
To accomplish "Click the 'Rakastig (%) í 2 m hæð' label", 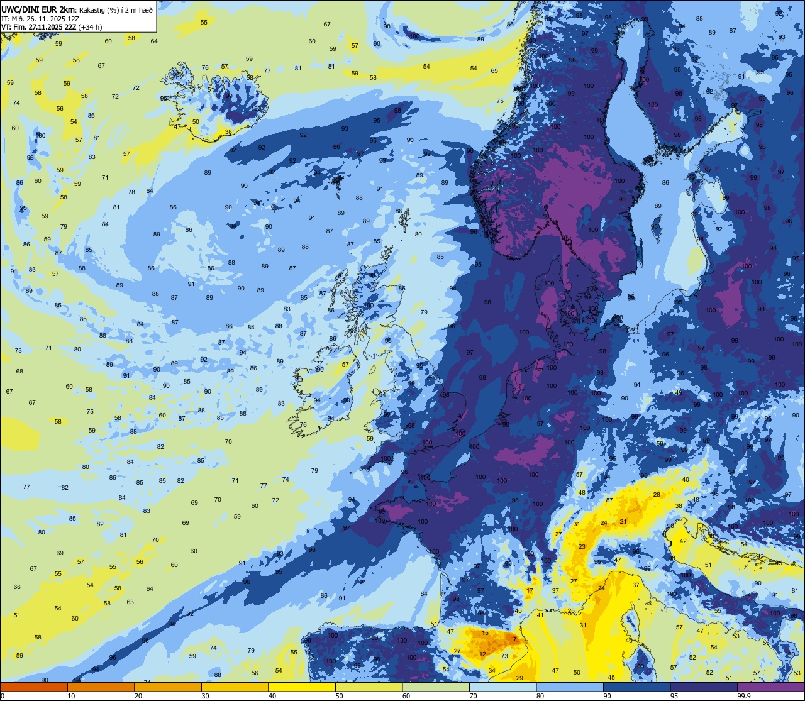I will pos(115,9).
